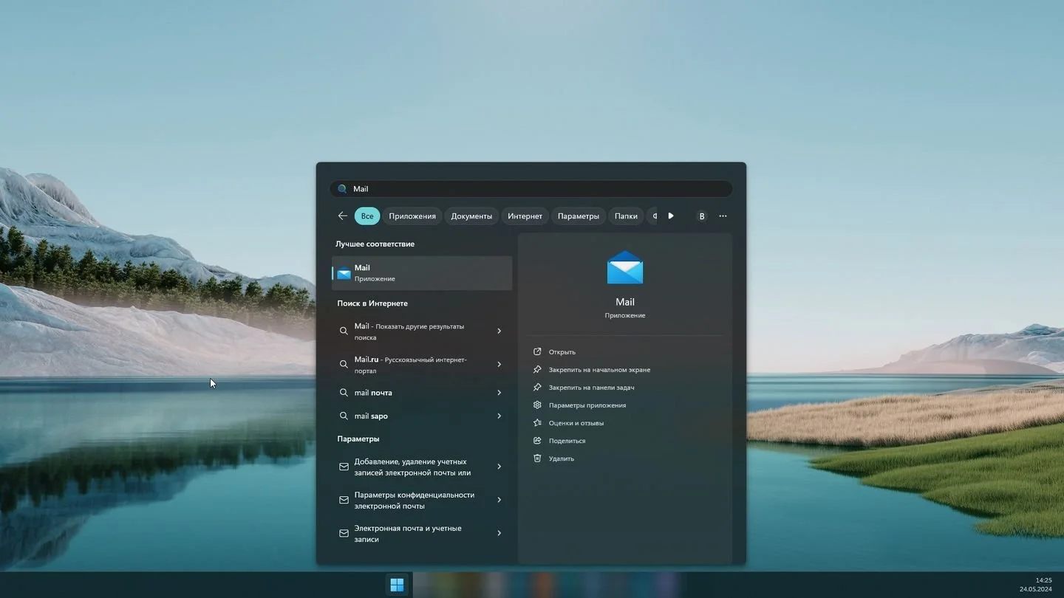The height and width of the screenshot is (598, 1064).
Task: Open the three-dot options menu
Action: [723, 216]
